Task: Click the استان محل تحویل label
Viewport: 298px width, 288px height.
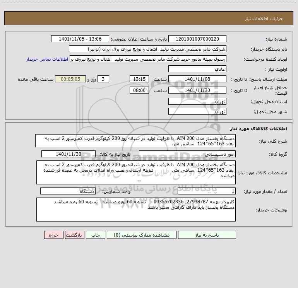Action: coord(269,102)
